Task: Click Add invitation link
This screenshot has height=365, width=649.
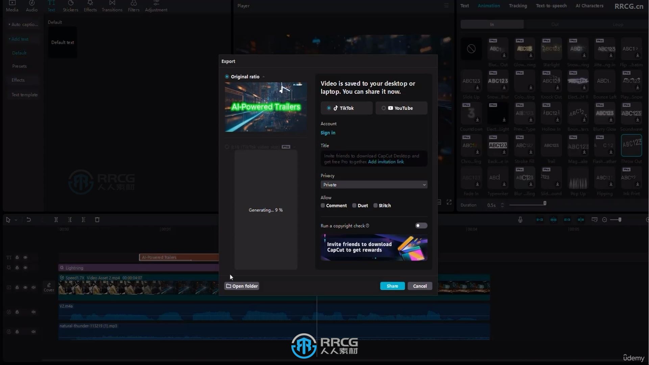Action: click(x=386, y=162)
